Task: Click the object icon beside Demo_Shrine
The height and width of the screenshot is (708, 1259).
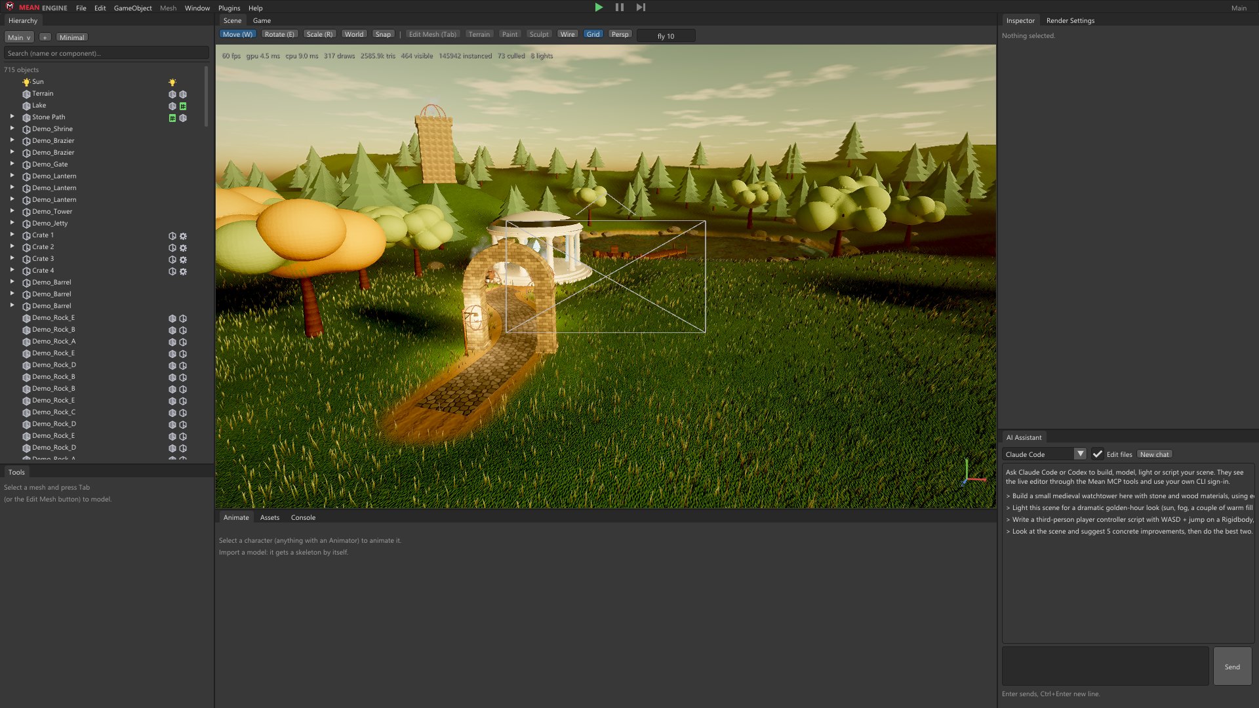Action: [x=26, y=129]
